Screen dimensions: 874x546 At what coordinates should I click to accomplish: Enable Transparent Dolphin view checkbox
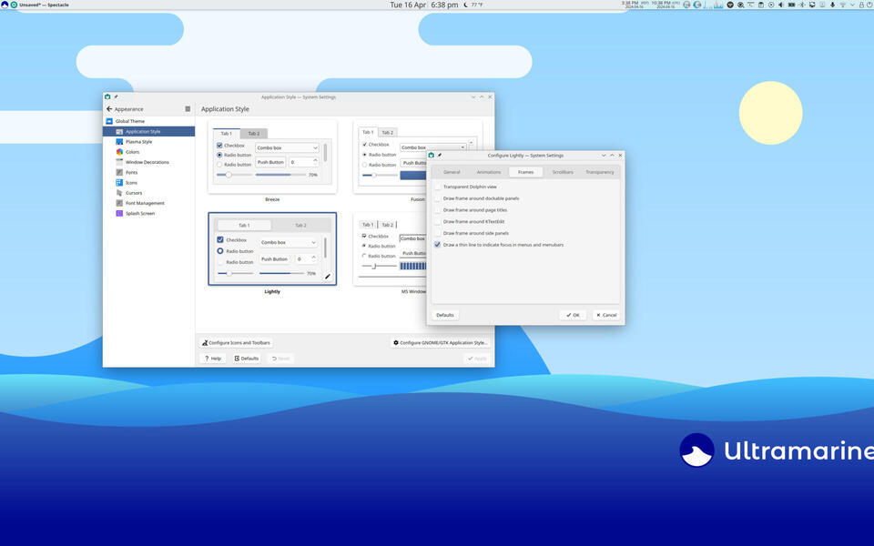[x=438, y=187]
